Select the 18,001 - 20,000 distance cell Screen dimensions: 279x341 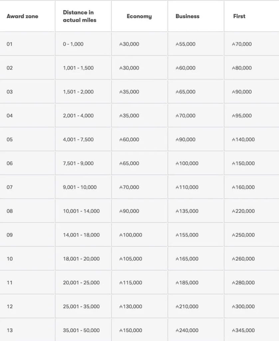81,259
